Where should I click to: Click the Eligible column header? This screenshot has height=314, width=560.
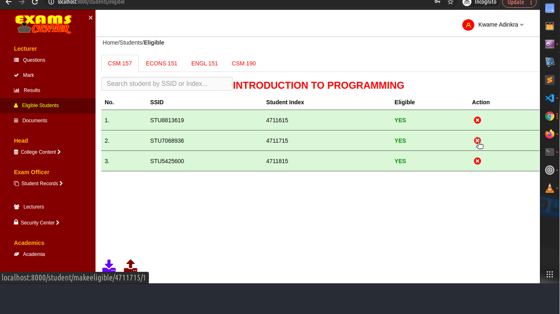click(x=405, y=102)
